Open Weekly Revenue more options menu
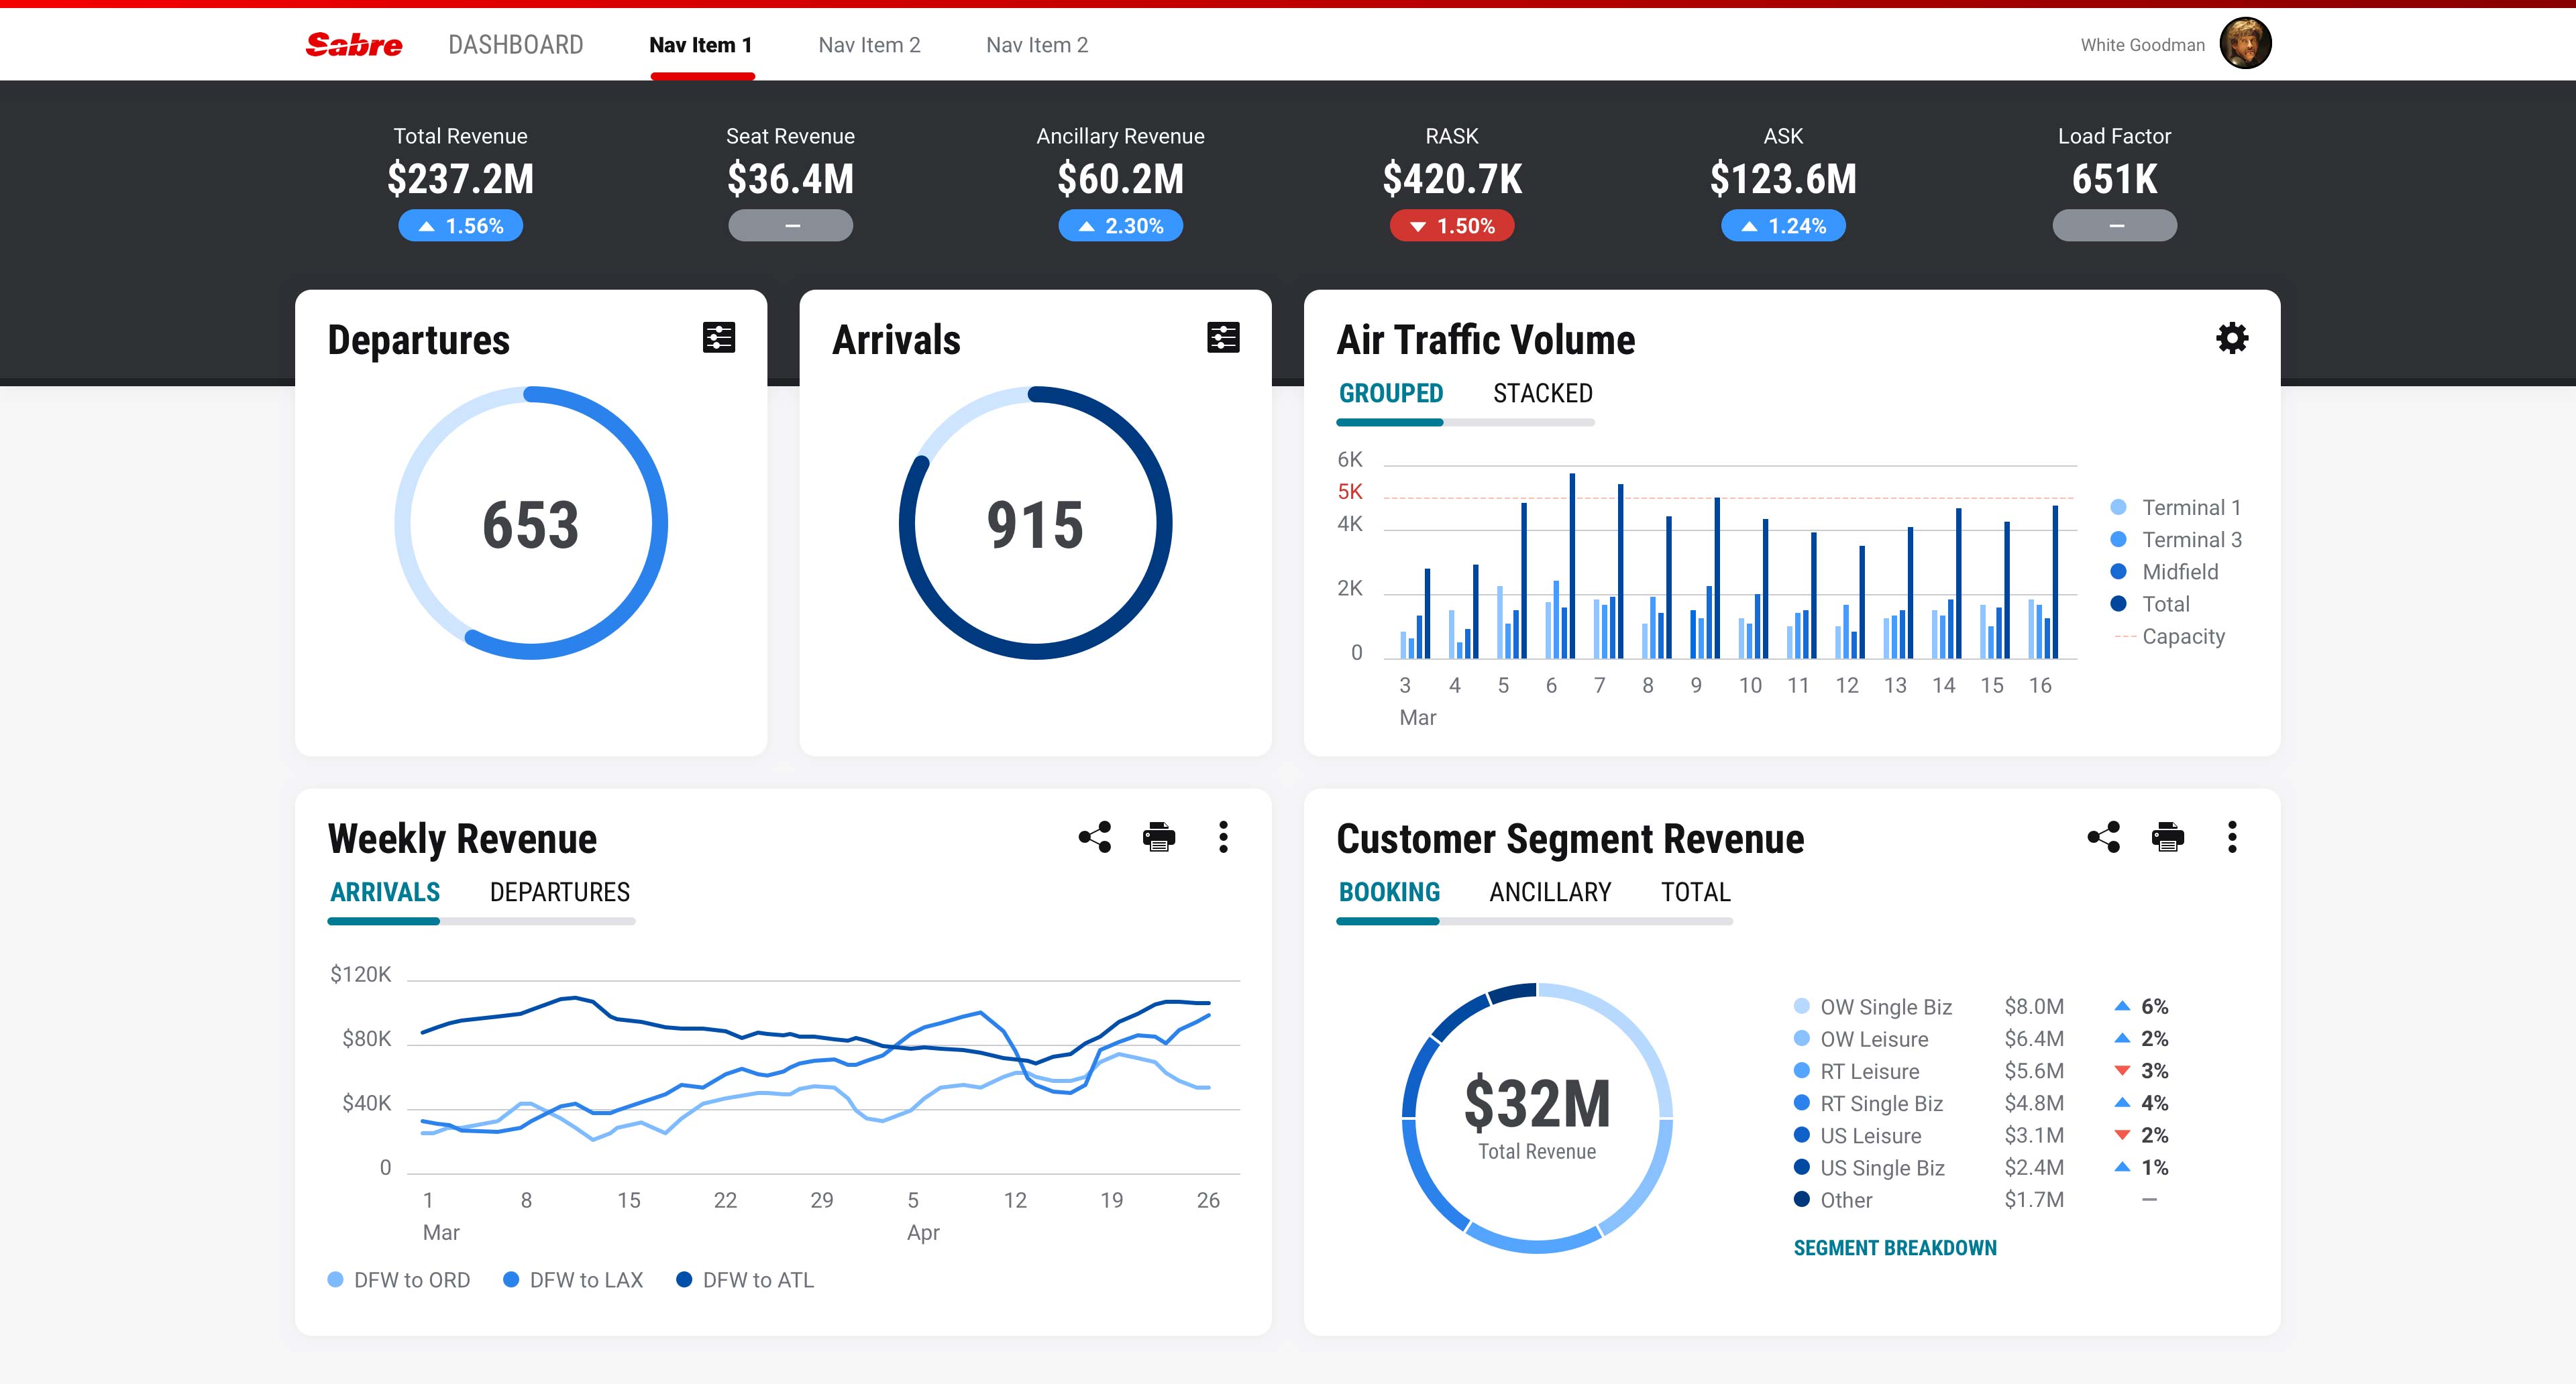Screen dimensions: 2576x1384 (x=1223, y=838)
